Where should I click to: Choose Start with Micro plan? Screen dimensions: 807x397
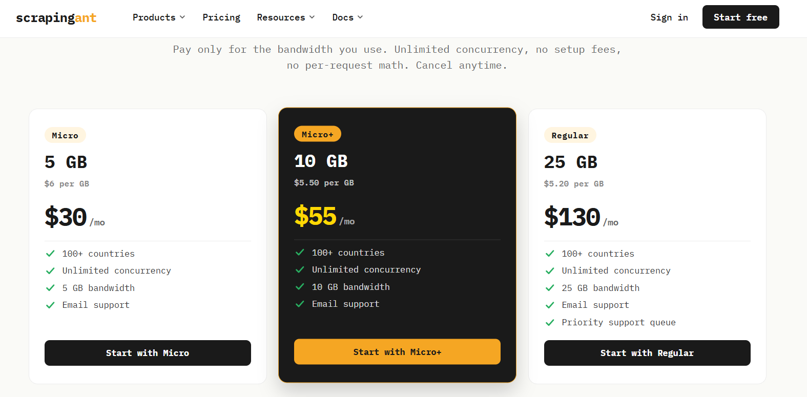[148, 353]
